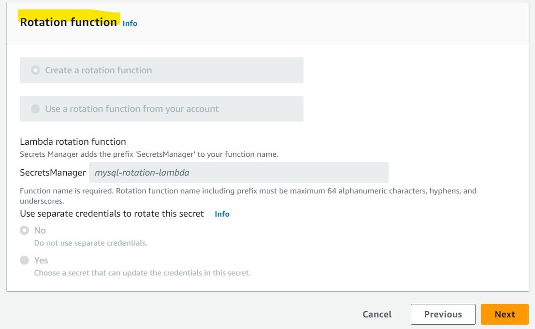Go back with the Previous button
Image resolution: width=535 pixels, height=329 pixels.
[x=443, y=314]
